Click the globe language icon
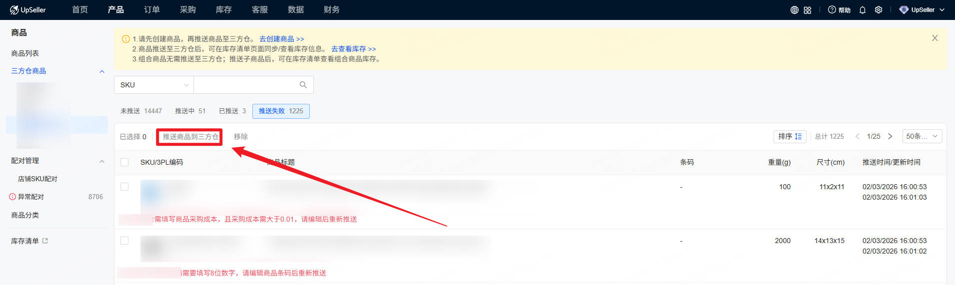Viewport: 955px width, 285px height. 794,10
